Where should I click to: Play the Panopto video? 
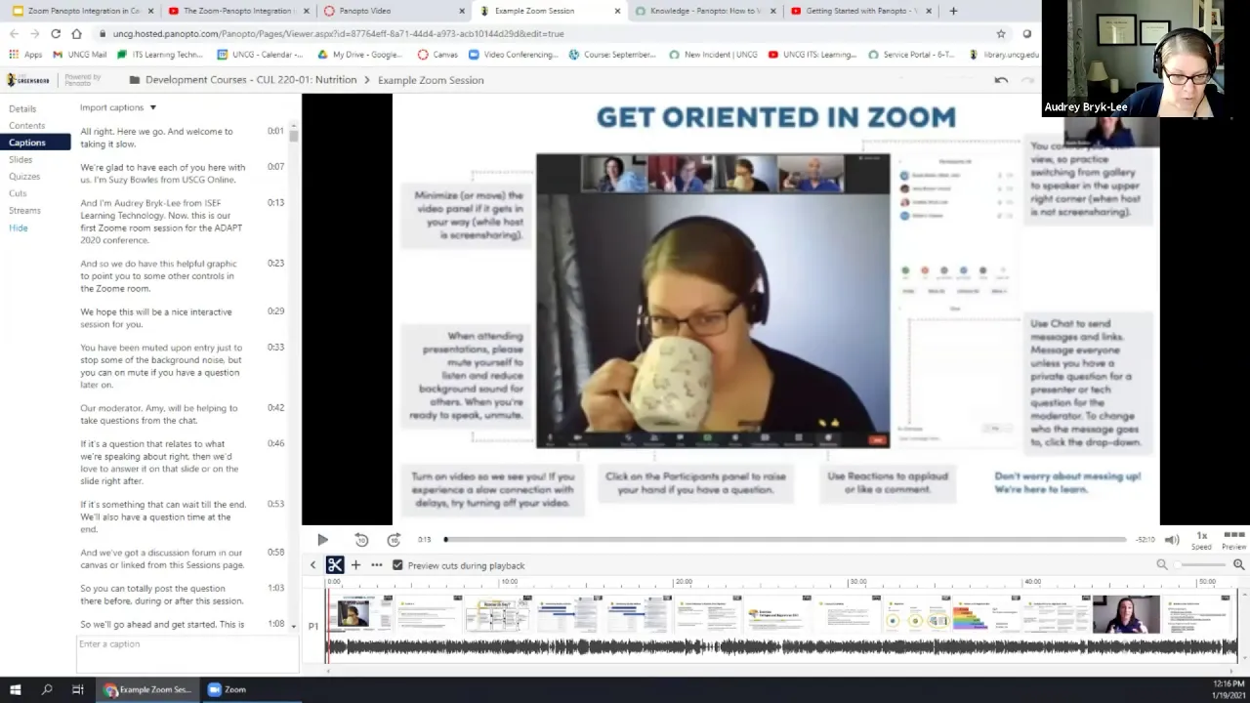coord(322,540)
